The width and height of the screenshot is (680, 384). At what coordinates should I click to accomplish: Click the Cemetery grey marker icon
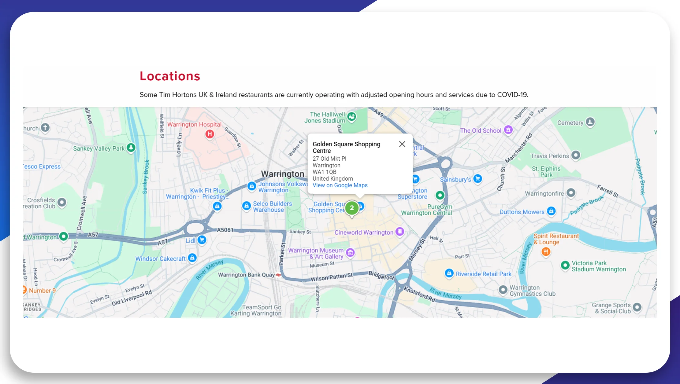[590, 122]
